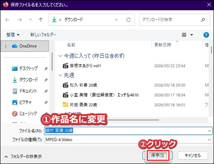The width and height of the screenshot is (214, 164).
Task: Expand the OneDrive tree node
Action: [6, 46]
